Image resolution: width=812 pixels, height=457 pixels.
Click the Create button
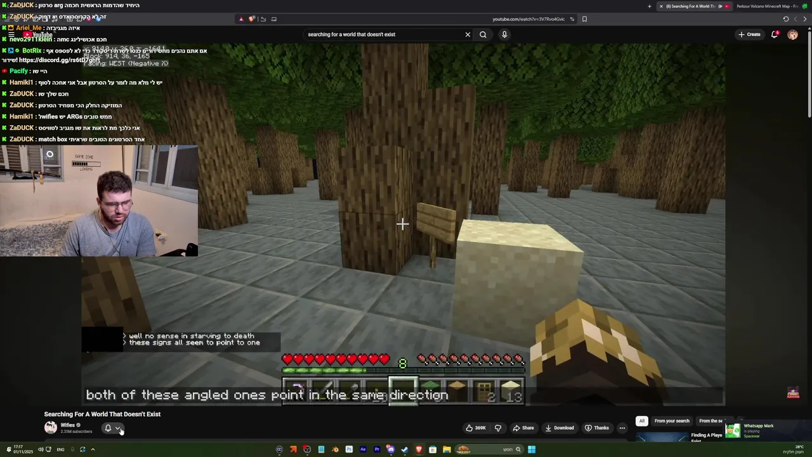coord(749,34)
